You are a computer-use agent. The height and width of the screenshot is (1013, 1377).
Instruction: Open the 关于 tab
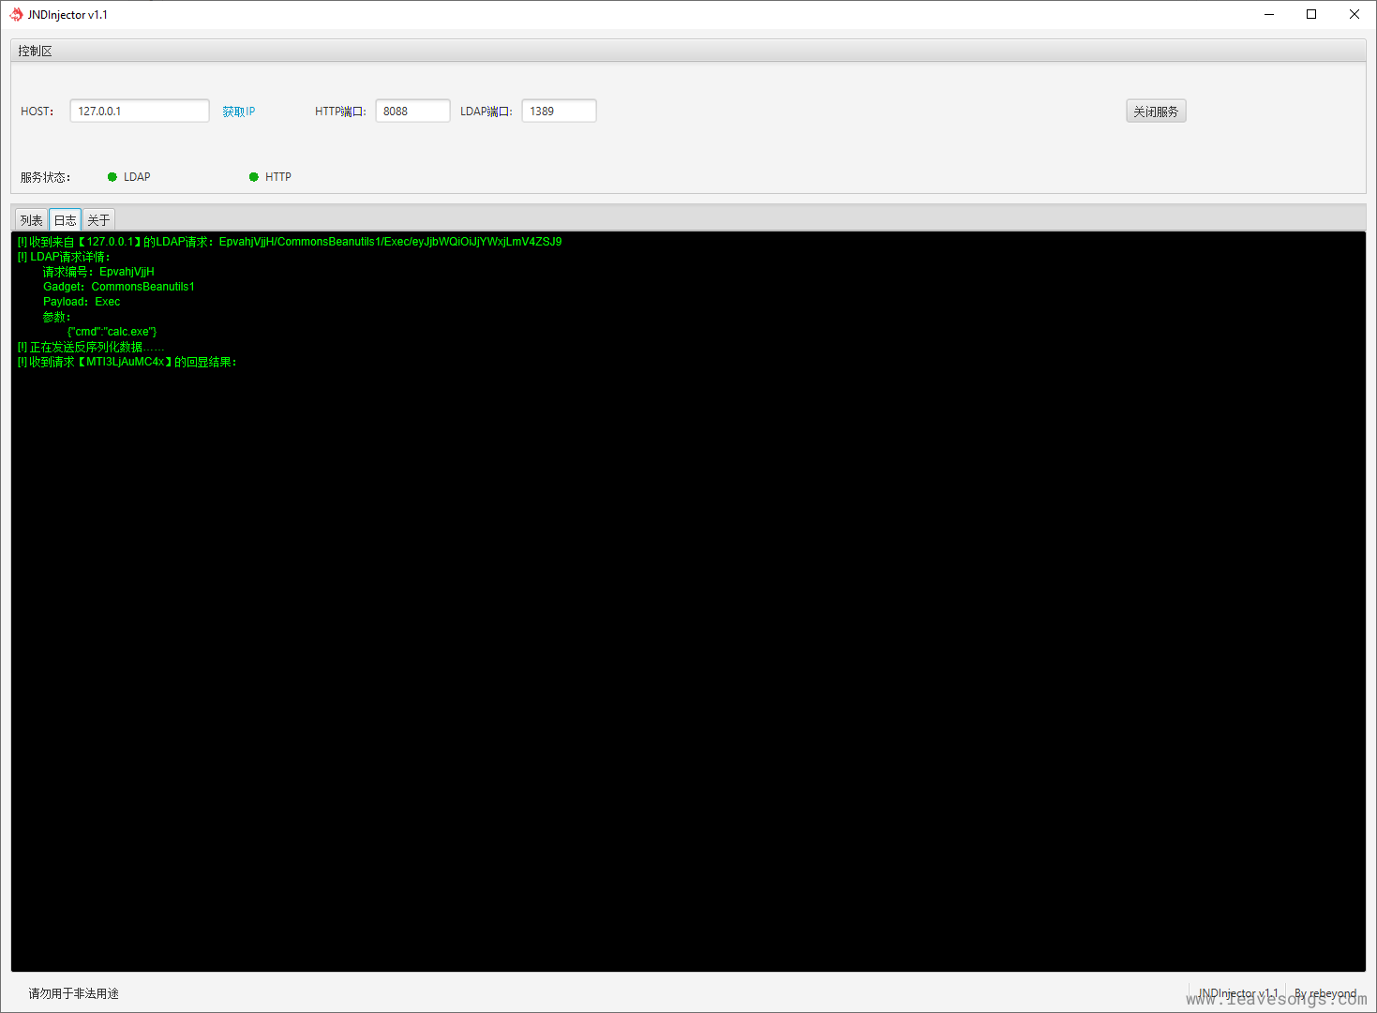click(x=98, y=220)
